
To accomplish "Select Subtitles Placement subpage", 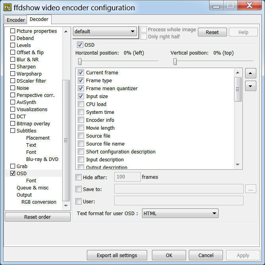I will coord(38,138).
